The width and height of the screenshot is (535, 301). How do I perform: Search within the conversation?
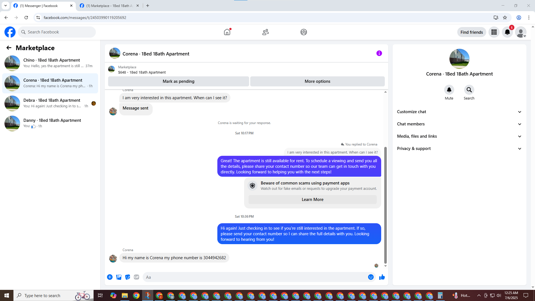tap(469, 90)
